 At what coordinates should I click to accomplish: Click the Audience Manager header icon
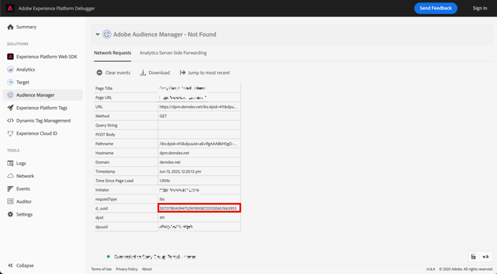pyautogui.click(x=107, y=34)
